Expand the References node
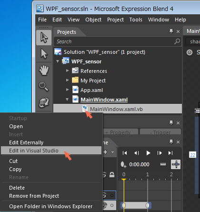This screenshot has width=200, height=212. (x=68, y=71)
